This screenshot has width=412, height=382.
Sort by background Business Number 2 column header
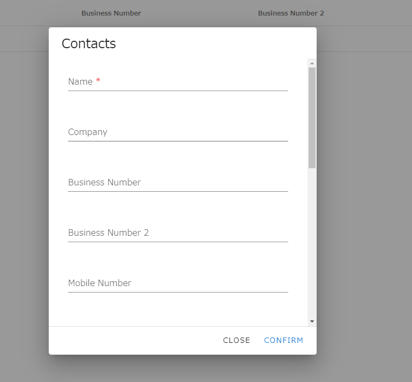(291, 13)
